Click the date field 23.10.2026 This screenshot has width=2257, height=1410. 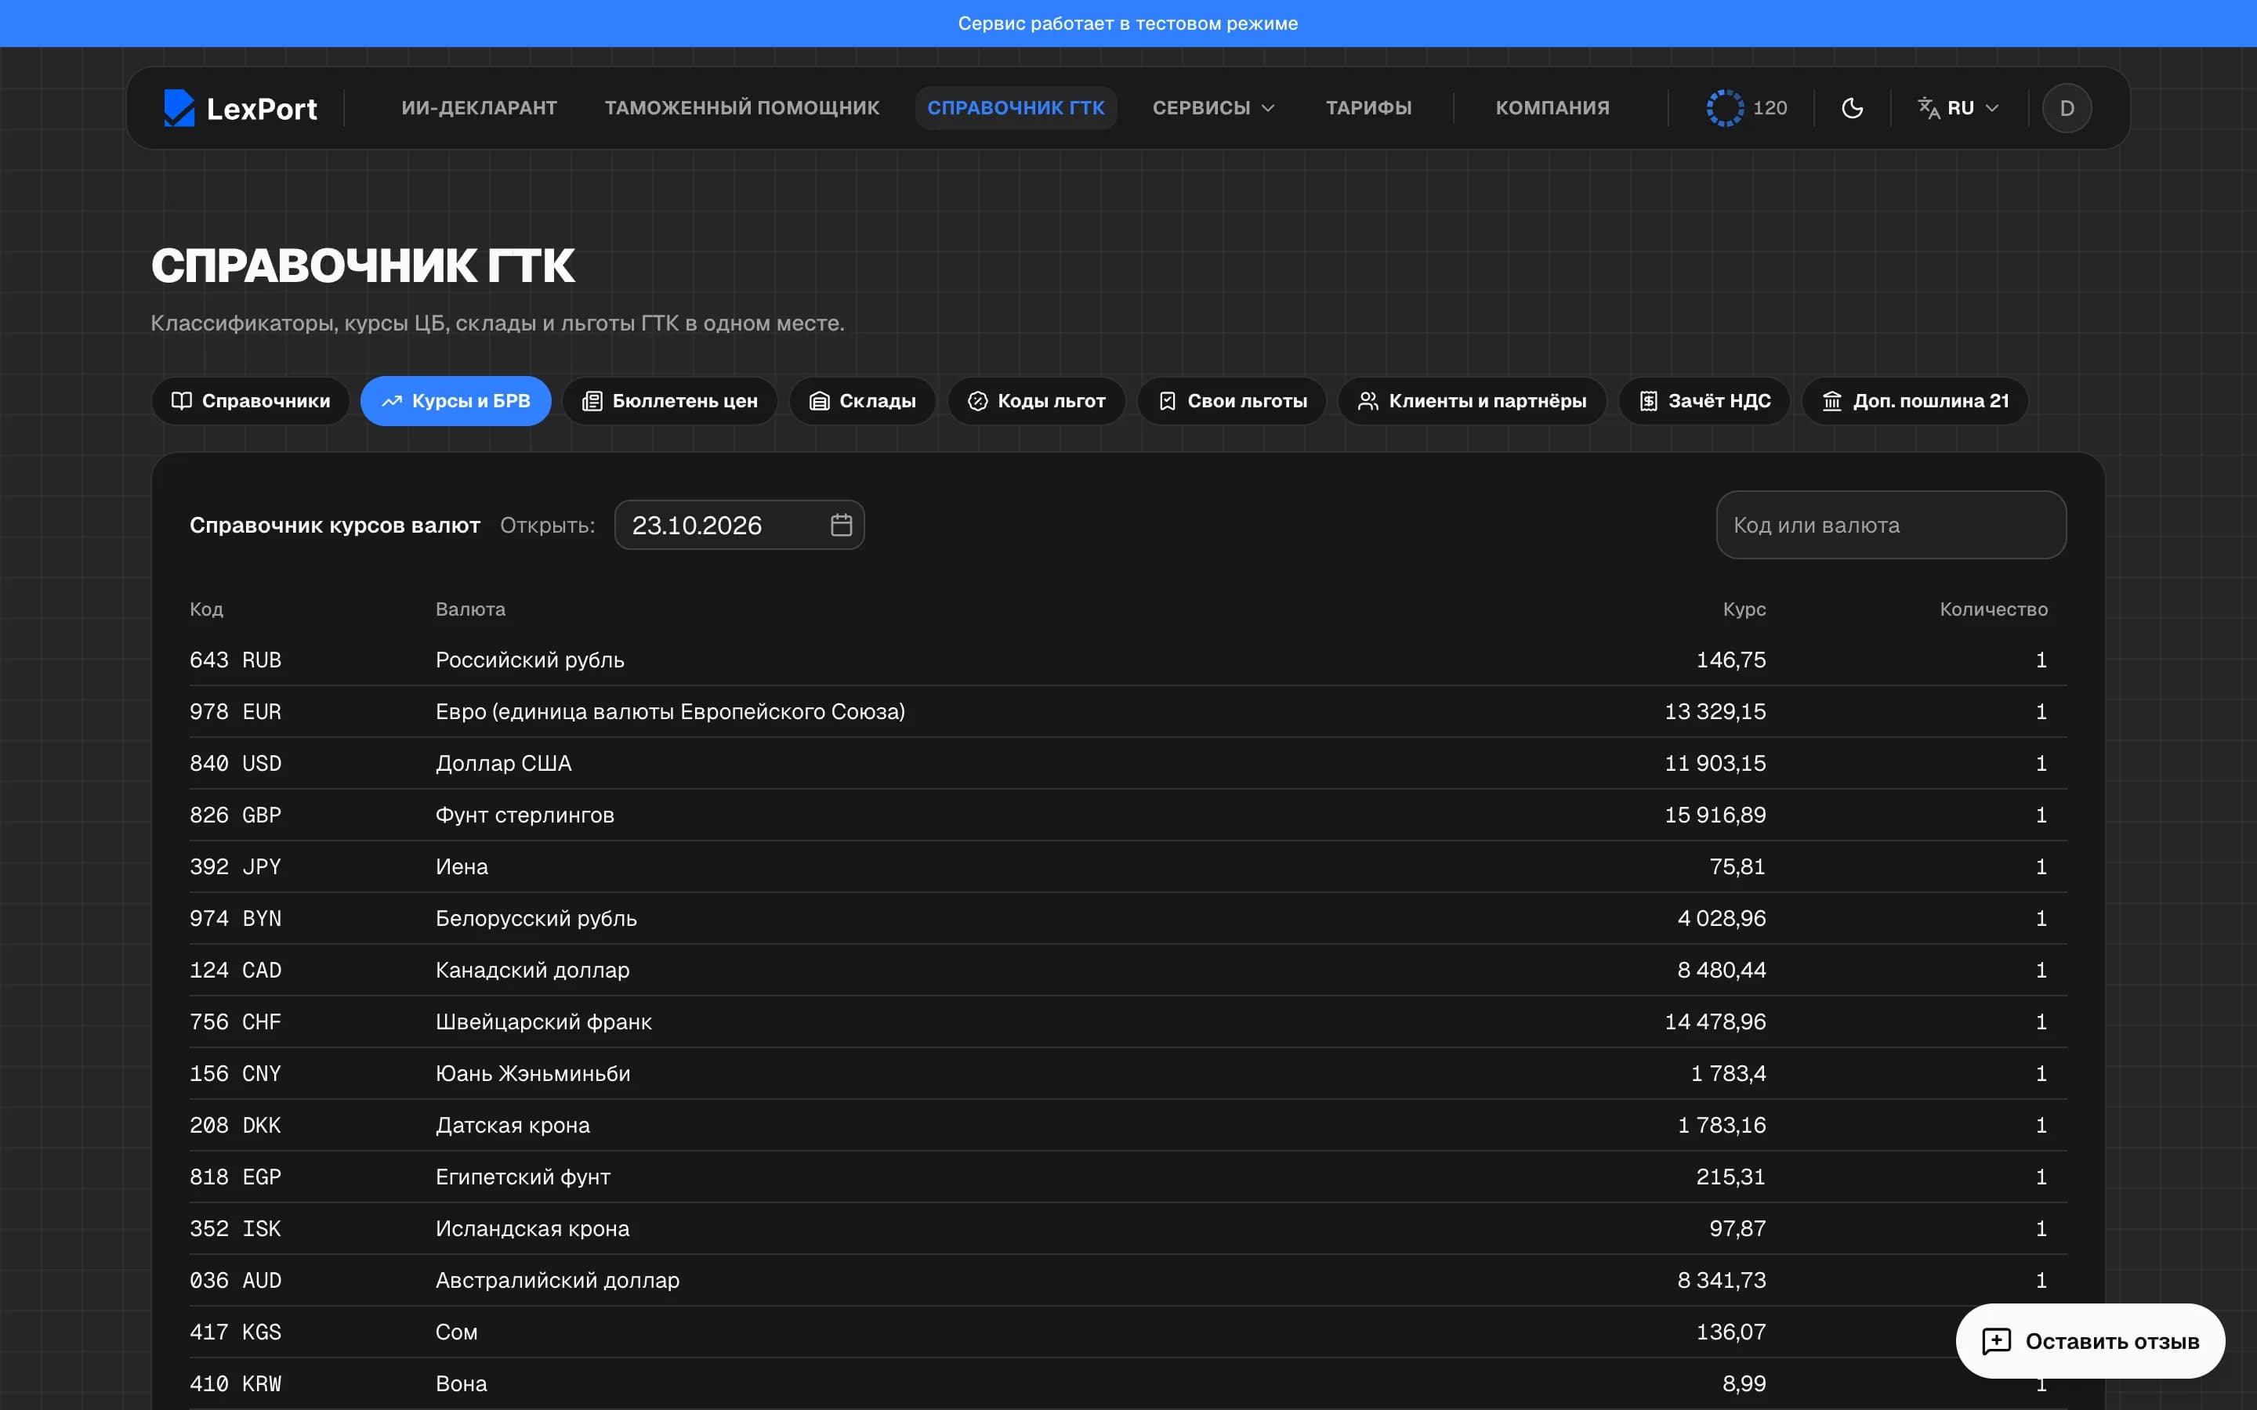click(x=739, y=525)
